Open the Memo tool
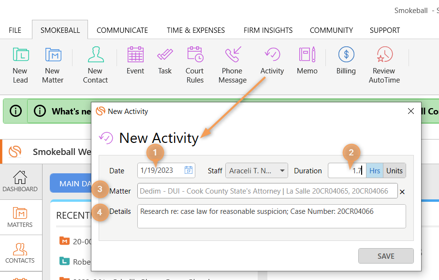 pos(307,61)
